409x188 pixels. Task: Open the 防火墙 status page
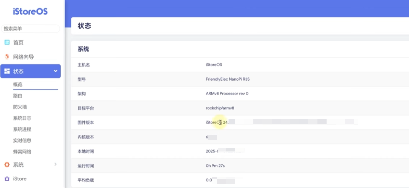coord(20,107)
